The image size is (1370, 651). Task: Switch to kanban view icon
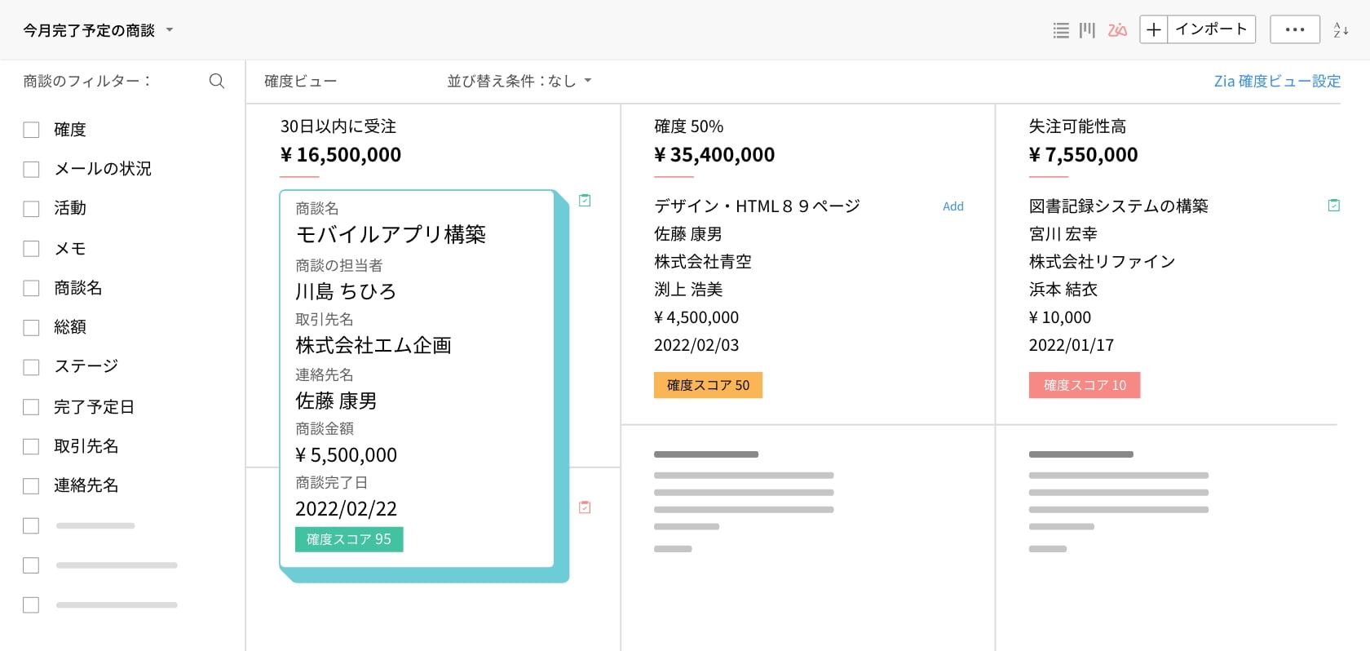(x=1087, y=30)
